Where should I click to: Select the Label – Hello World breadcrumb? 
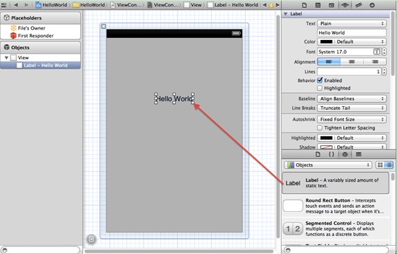tap(233, 5)
